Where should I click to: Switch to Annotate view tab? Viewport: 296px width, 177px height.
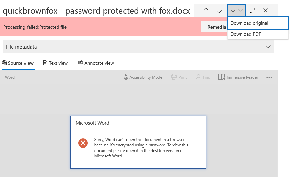coord(96,63)
